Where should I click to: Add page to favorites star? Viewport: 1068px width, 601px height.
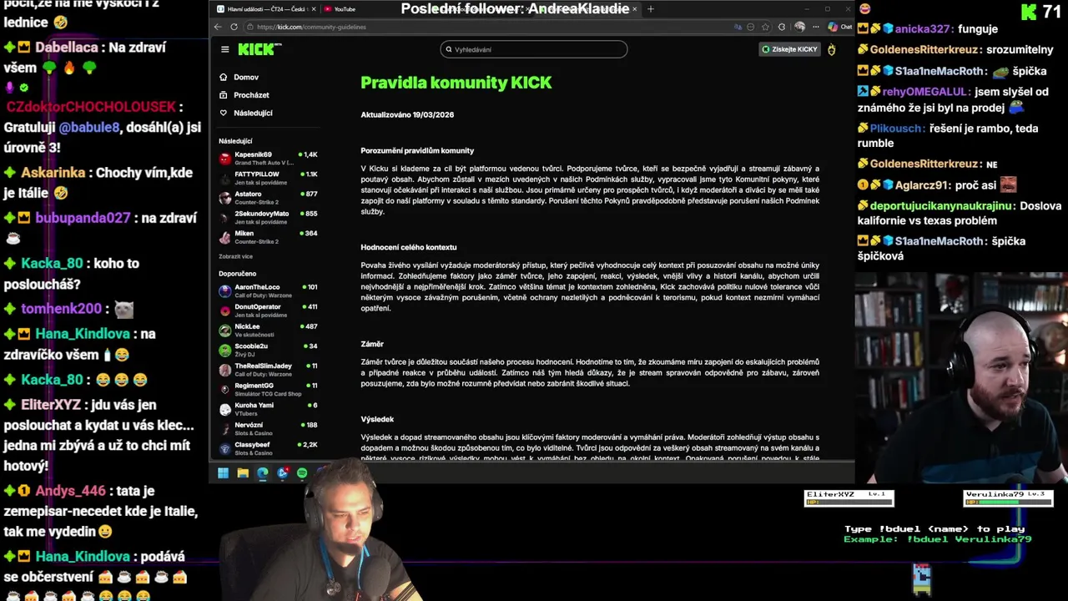coord(764,27)
